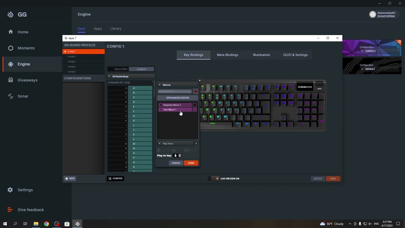Select the Q key binding row
The height and width of the screenshot is (228, 405).
130,162
